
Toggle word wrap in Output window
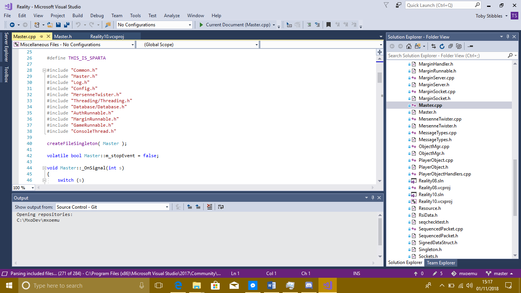[x=220, y=207]
